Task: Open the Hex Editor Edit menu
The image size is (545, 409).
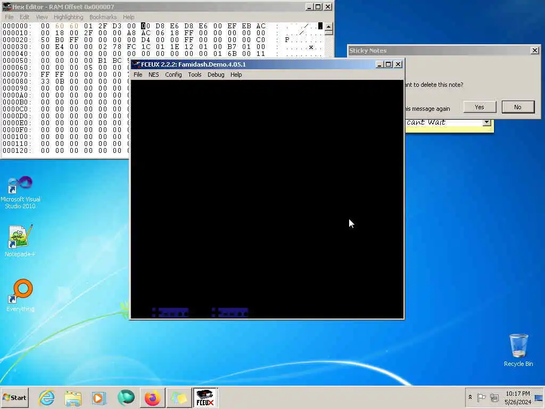Action: 24,17
